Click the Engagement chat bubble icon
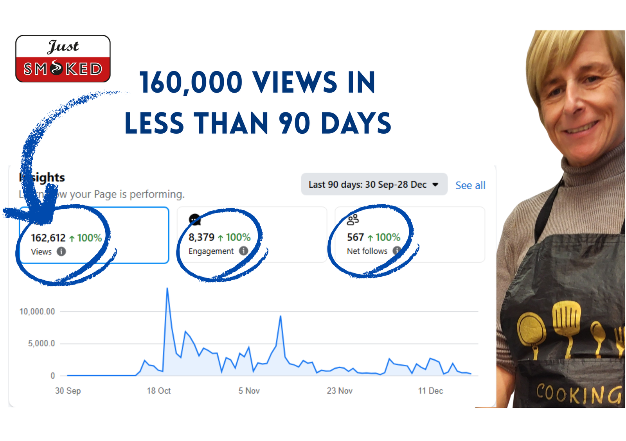626x441 pixels. [195, 220]
